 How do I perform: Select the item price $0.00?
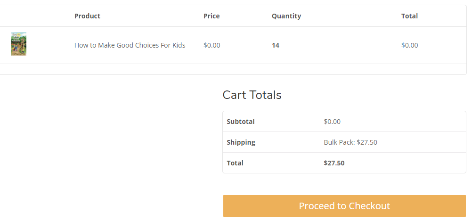[212, 45]
